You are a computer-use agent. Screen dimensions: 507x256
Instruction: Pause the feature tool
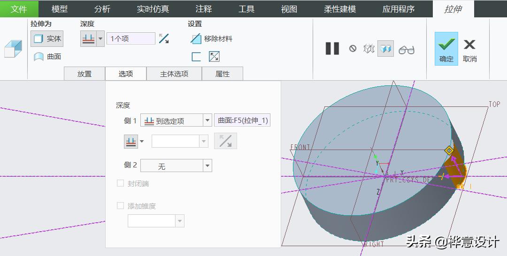[332, 49]
